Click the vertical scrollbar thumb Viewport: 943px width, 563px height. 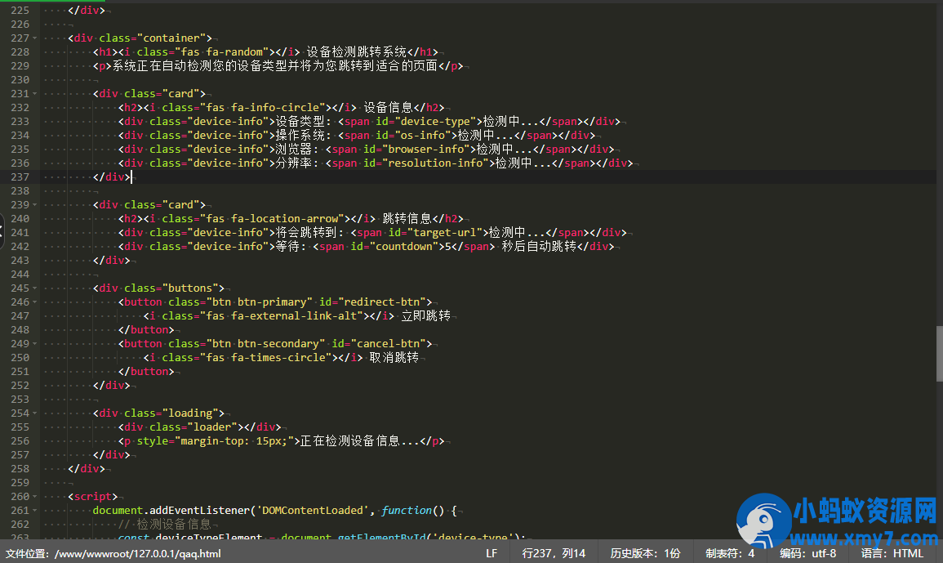coord(940,354)
